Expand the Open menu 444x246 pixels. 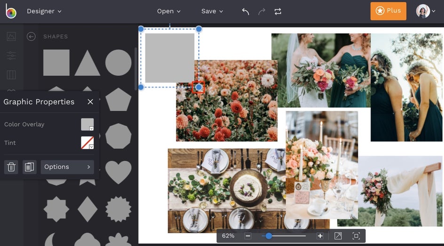tap(169, 11)
